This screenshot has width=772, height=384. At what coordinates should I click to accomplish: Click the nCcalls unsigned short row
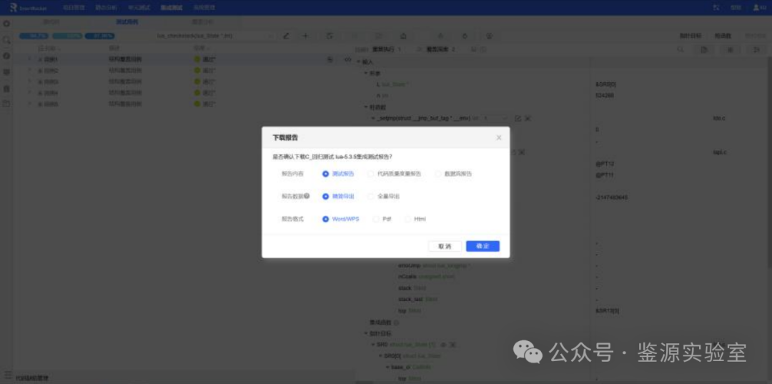426,277
